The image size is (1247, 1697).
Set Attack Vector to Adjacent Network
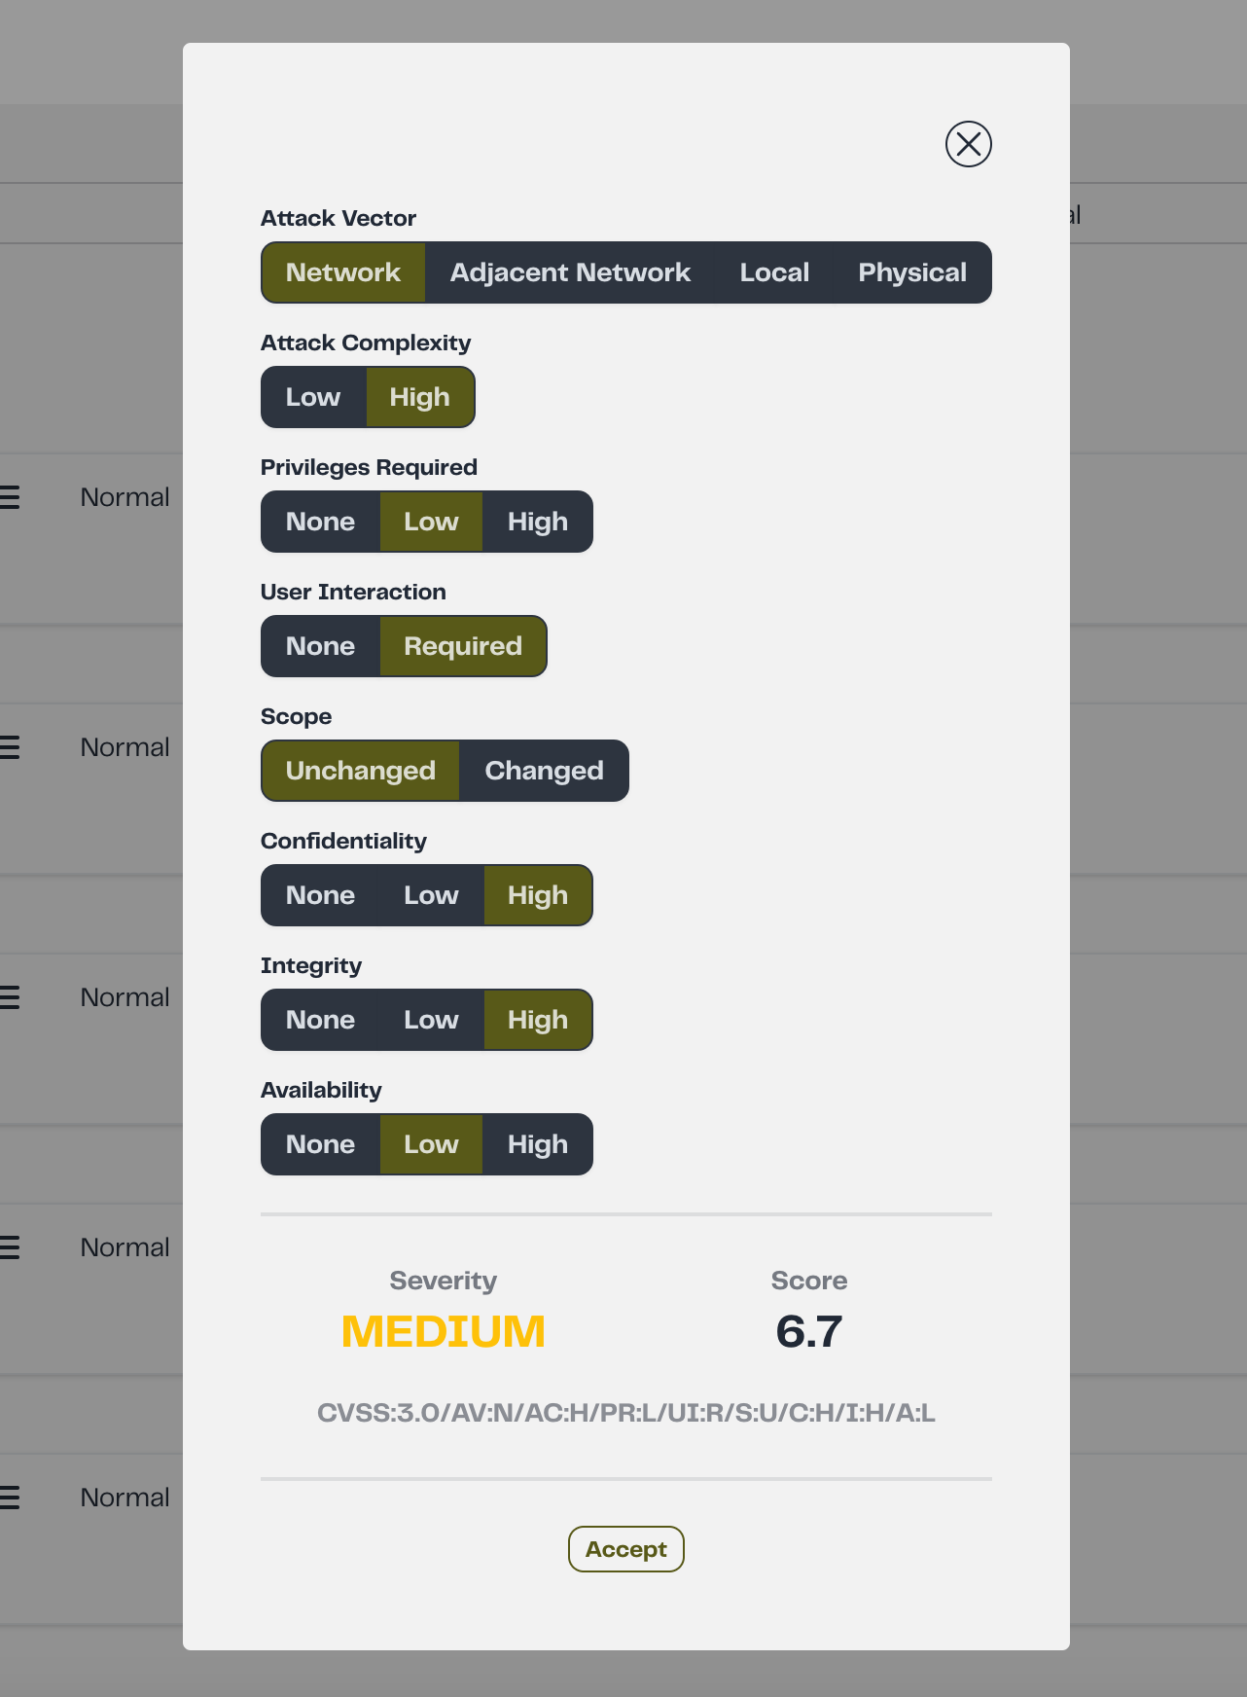pyautogui.click(x=570, y=272)
